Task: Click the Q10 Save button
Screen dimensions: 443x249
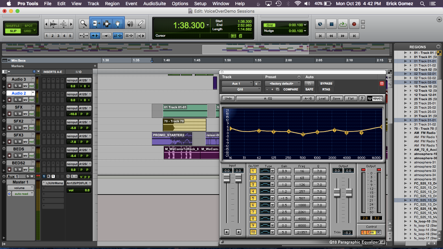Action: coord(336,99)
